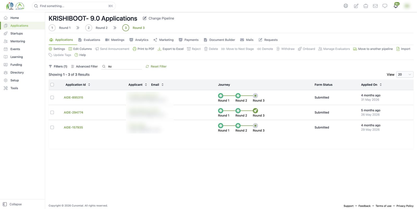
Task: Focus the 'Find something...' search box
Action: 74,6
